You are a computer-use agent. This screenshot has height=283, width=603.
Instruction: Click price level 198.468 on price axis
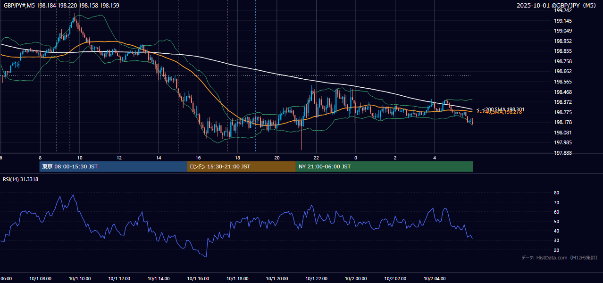click(x=563, y=92)
